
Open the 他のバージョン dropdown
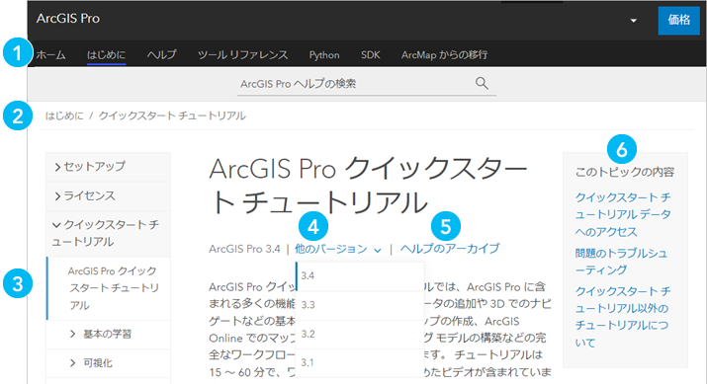click(338, 249)
